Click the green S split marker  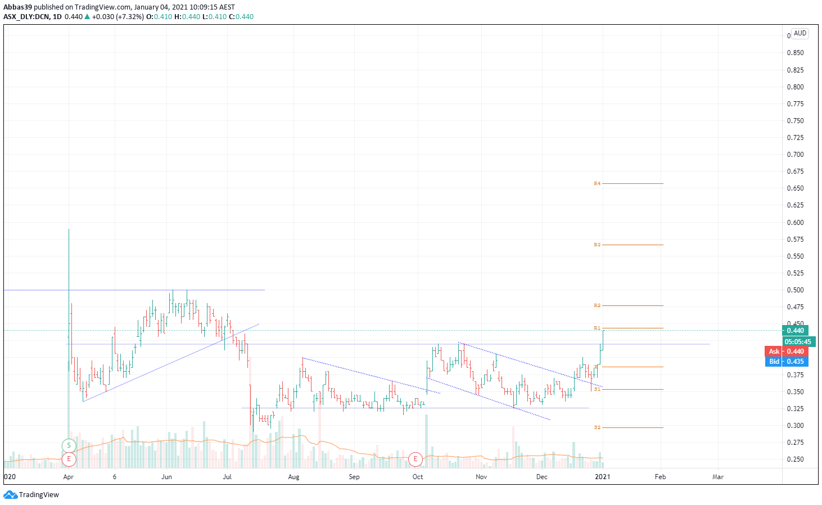[69, 445]
